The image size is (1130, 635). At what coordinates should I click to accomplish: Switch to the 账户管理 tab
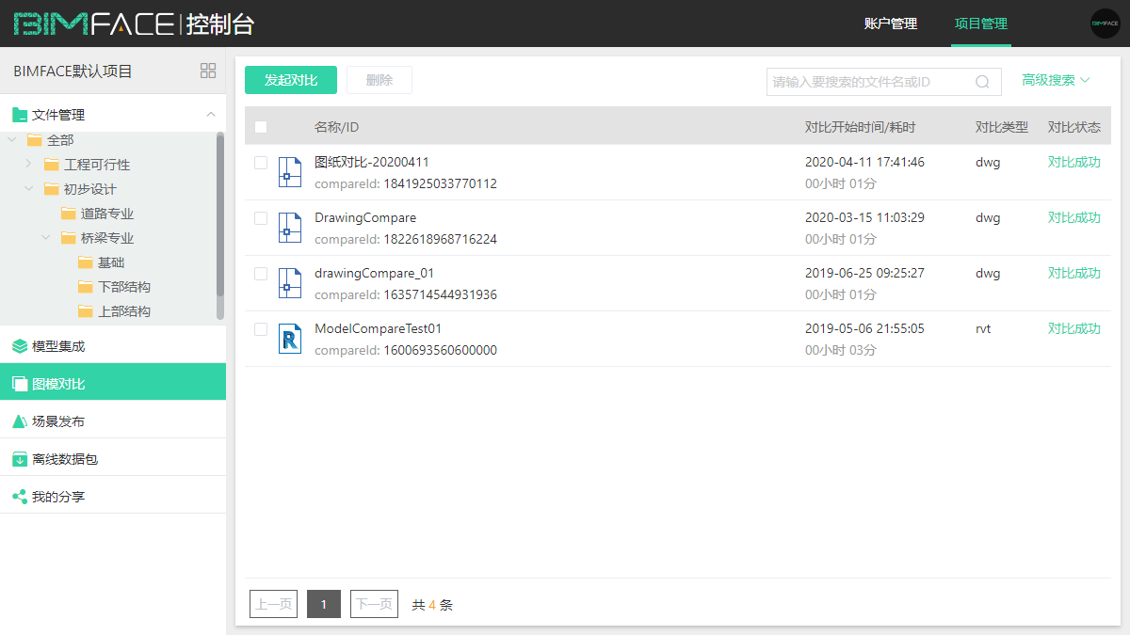coord(890,24)
